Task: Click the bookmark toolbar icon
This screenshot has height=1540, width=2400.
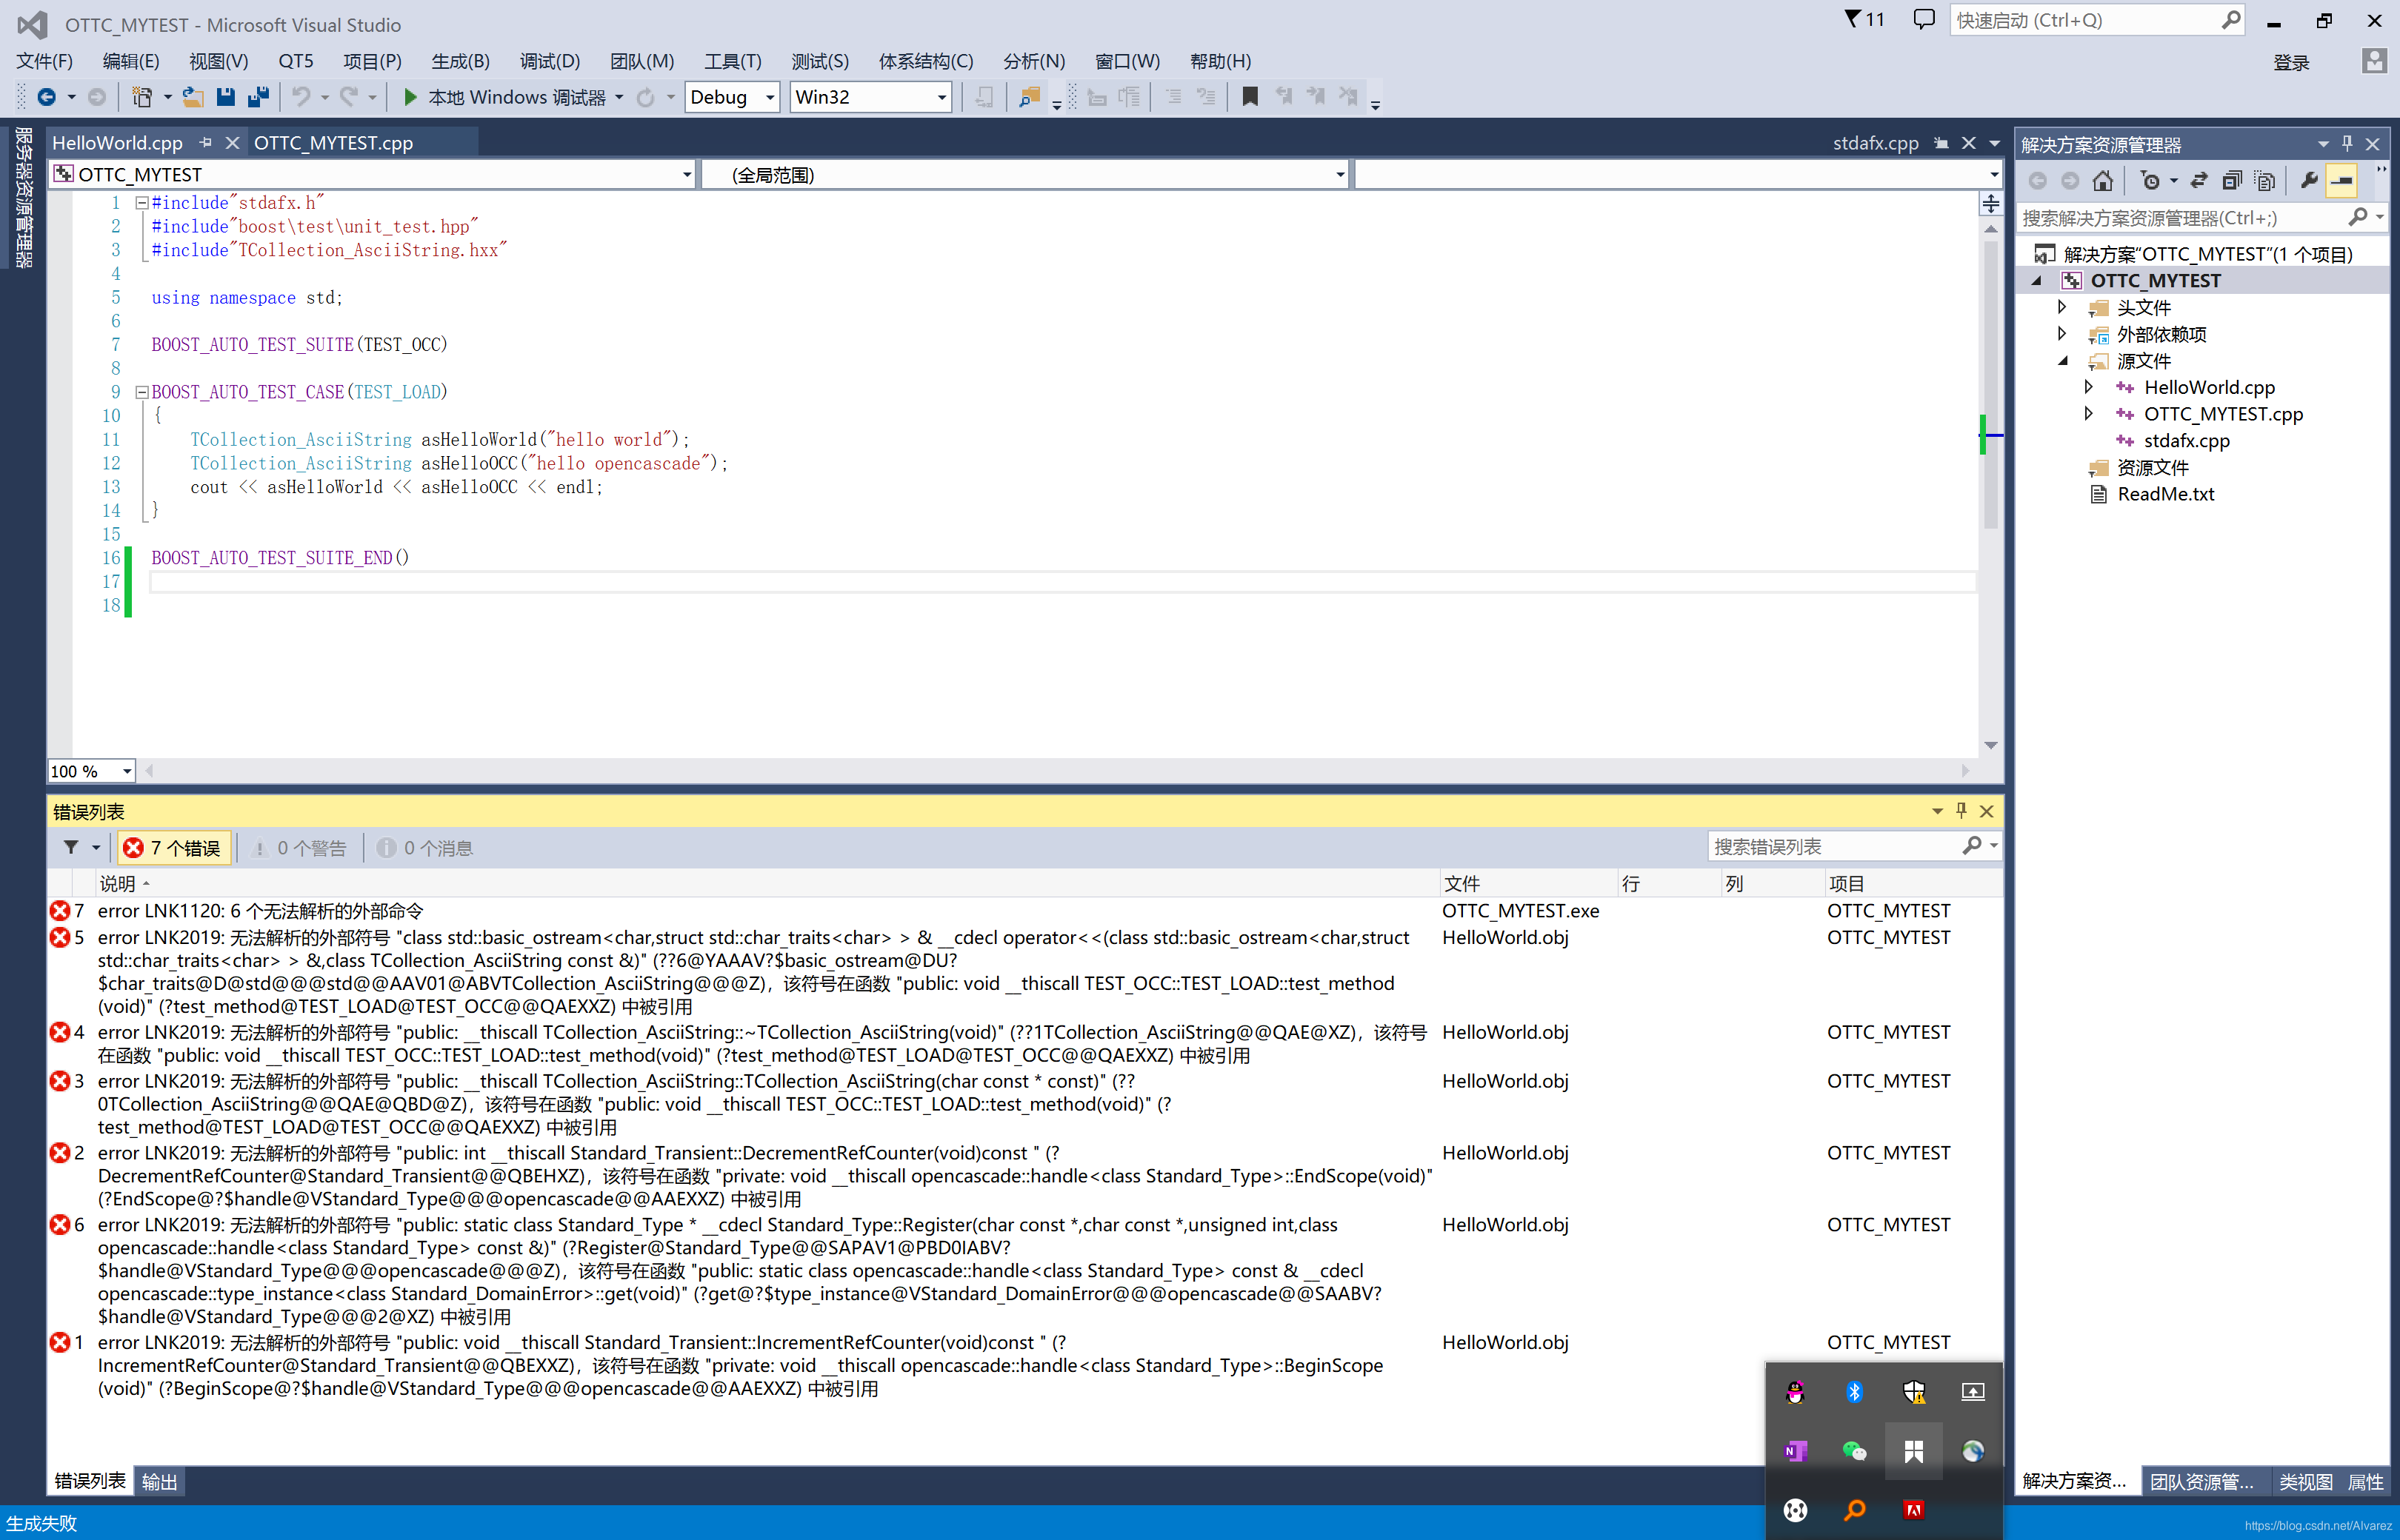Action: pyautogui.click(x=1250, y=97)
